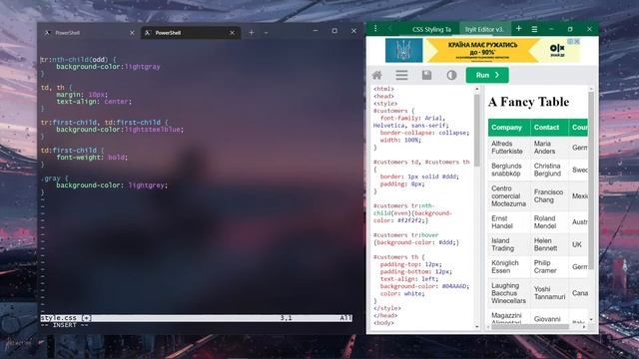This screenshot has height=359, width=639.
Task: Click the 'text-align: left;' line in Tryit editor
Action: 408,279
